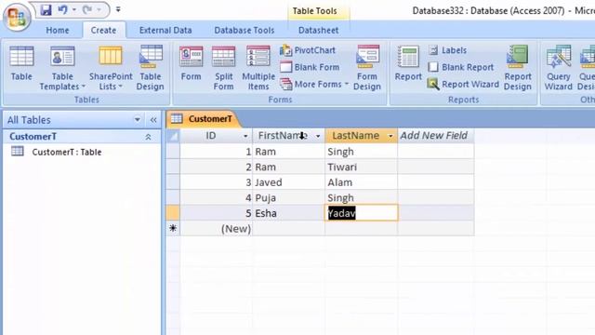Collapse the CustomerT group
This screenshot has height=335, width=595.
click(x=149, y=137)
